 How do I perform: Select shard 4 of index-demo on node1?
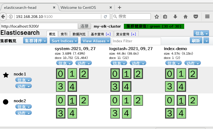(181, 86)
